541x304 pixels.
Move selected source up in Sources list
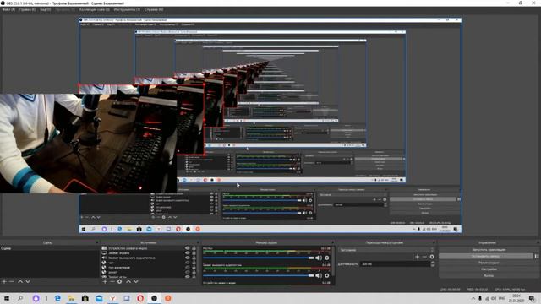click(x=128, y=281)
